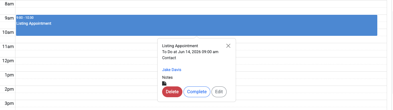
Task: Click the 11am row left of popup
Action: coord(86,50)
